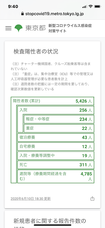Tap the cellular signal bars icon

point(84,7)
